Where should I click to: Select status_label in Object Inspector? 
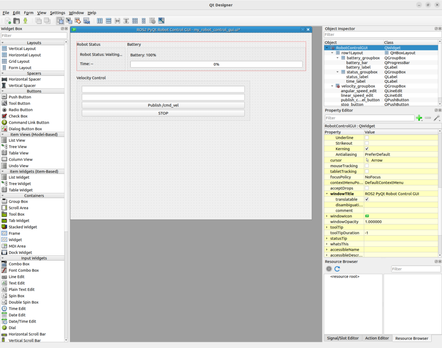357,77
